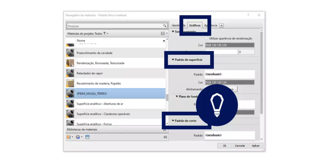Enable Utilizar aparência de renderização checkbox
Viewport: 330px width, 161px height.
(207, 38)
